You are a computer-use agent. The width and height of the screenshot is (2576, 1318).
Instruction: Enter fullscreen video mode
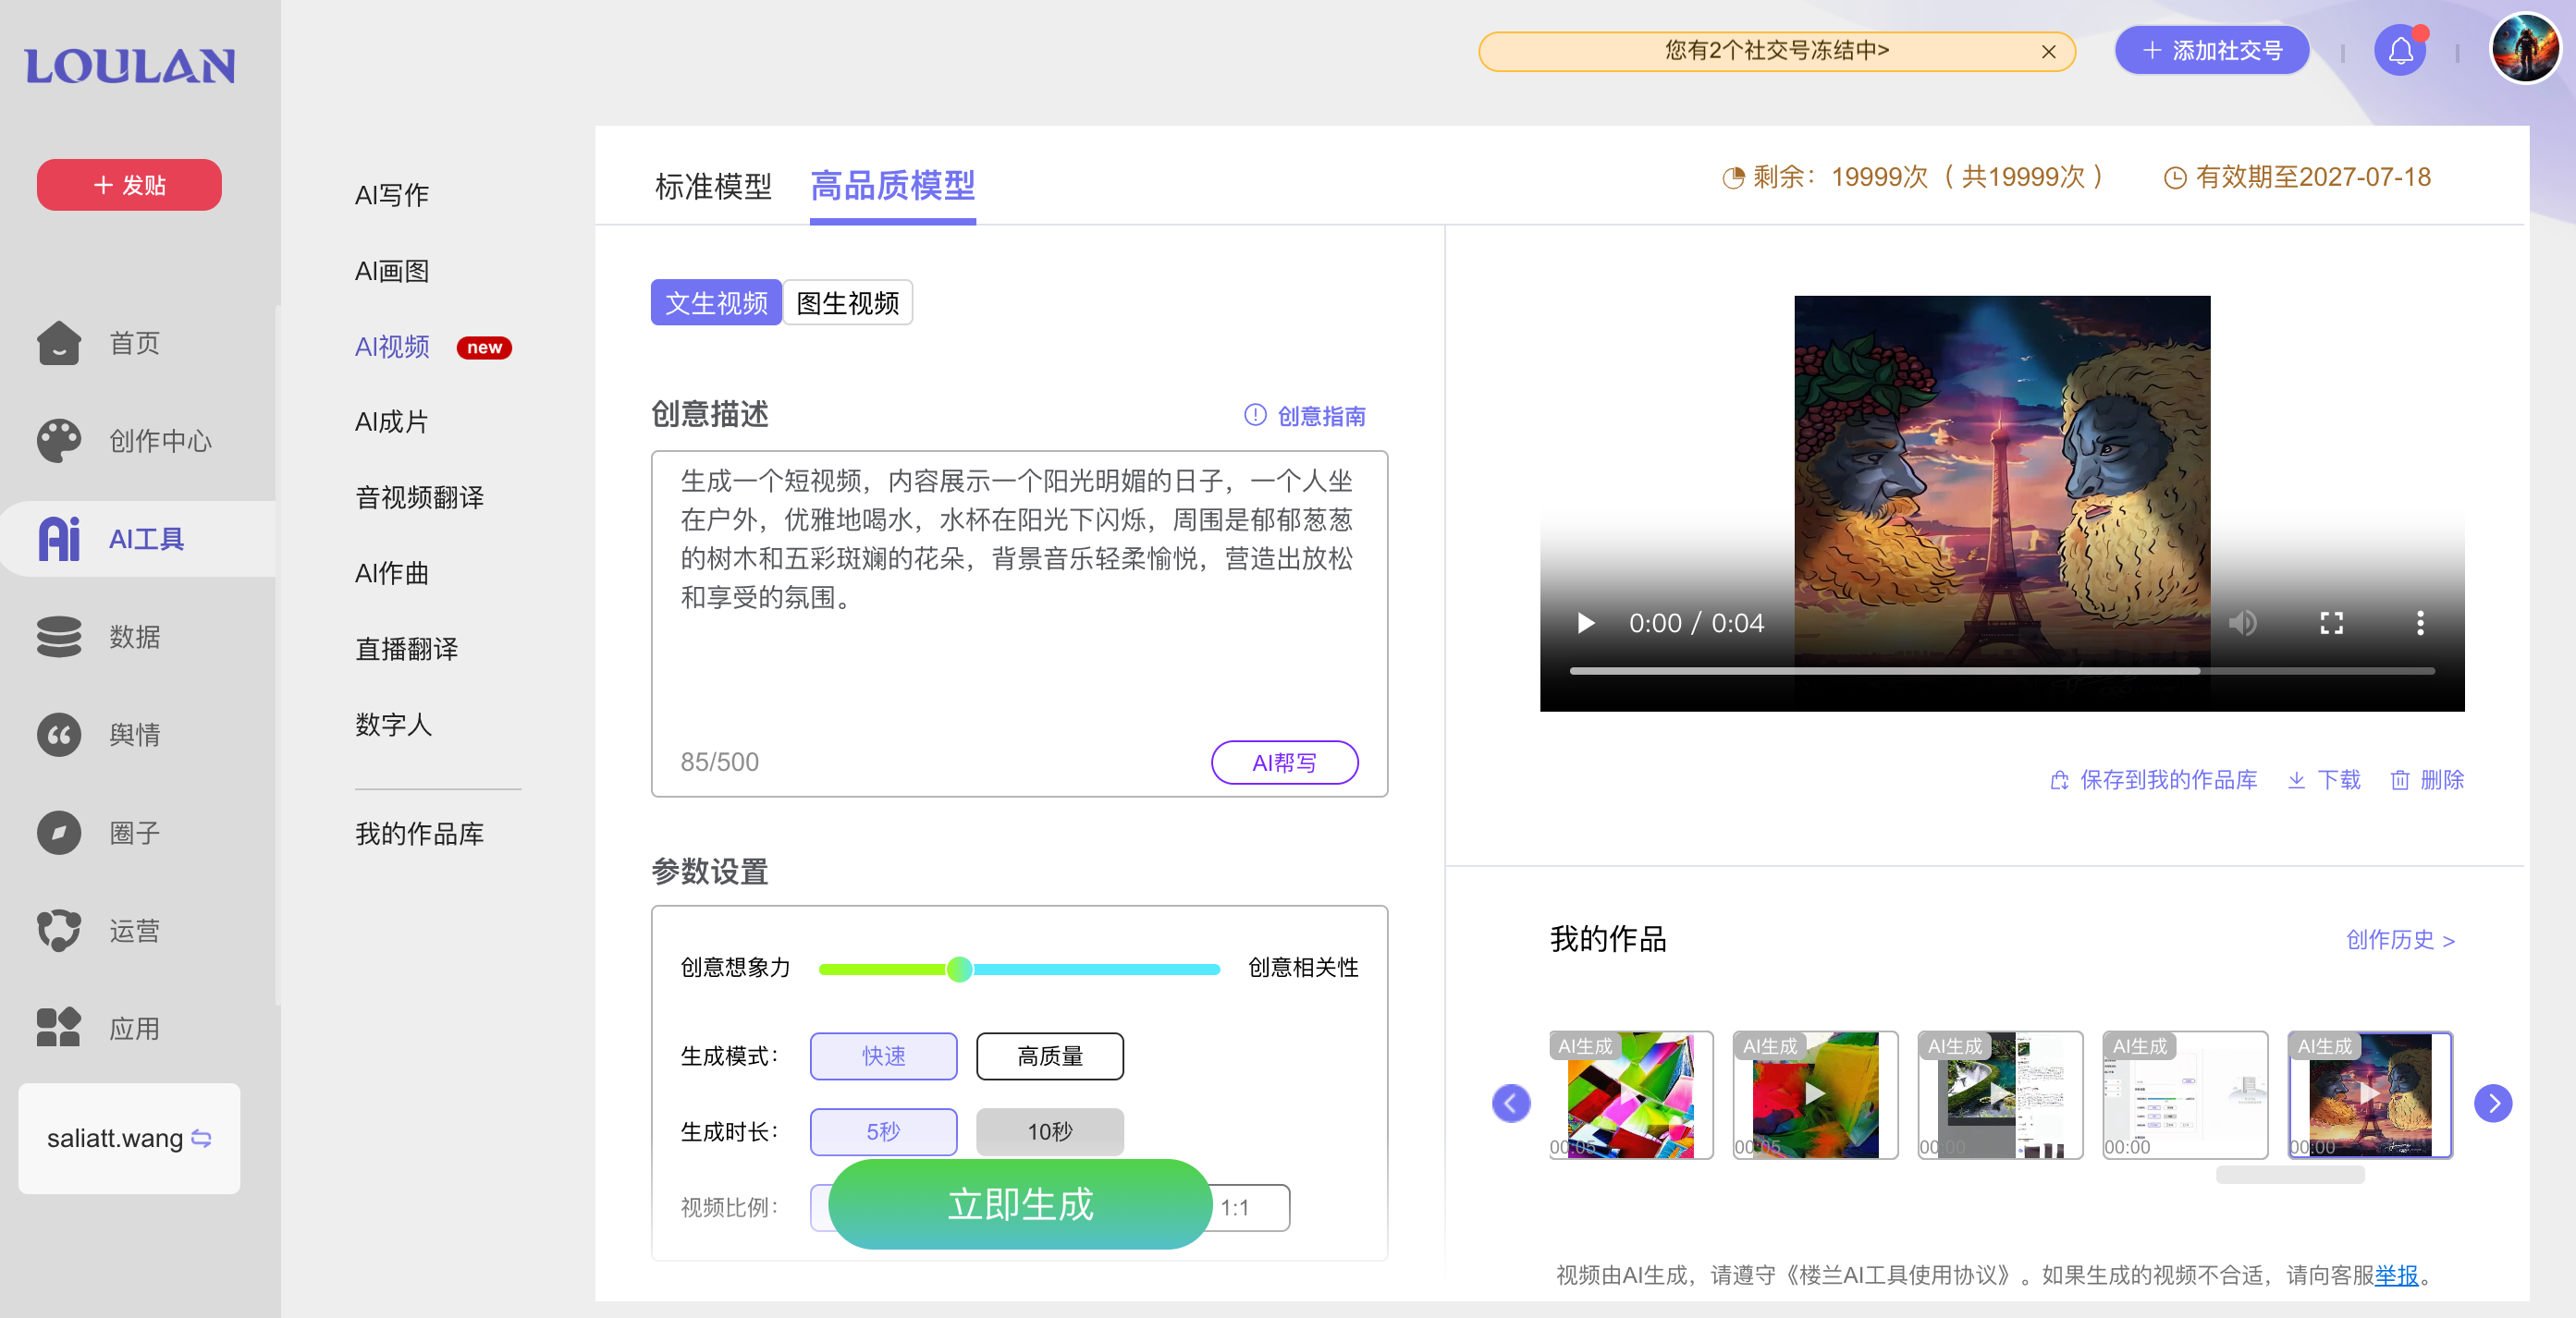[2331, 624]
